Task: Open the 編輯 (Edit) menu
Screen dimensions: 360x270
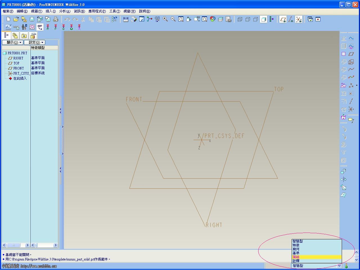Action: point(22,11)
